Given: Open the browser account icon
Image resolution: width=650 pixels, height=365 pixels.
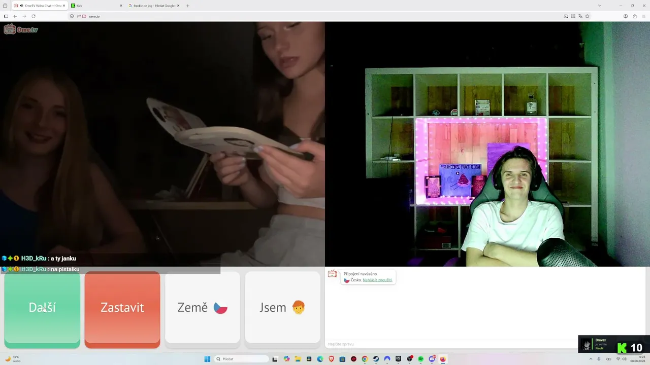Looking at the screenshot, I should (626, 16).
